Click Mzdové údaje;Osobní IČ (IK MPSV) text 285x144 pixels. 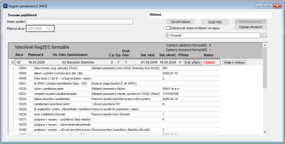[114, 84]
